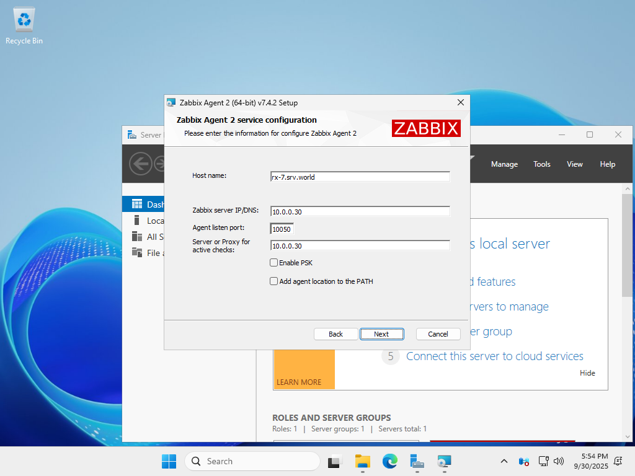Check Add agent location to PATH
The width and height of the screenshot is (635, 476).
[273, 281]
